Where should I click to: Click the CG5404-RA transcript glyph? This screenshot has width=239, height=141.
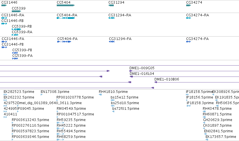click(66, 18)
